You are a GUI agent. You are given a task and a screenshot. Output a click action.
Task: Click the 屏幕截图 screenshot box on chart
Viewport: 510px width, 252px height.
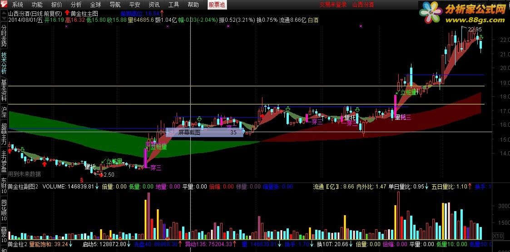(204, 132)
